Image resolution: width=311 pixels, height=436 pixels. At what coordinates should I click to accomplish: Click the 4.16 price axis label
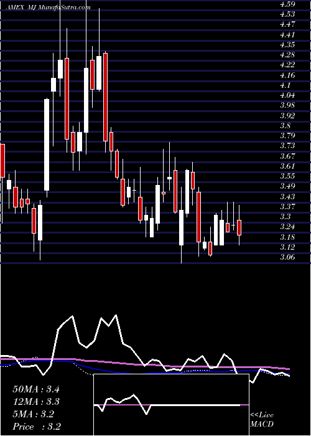(x=287, y=75)
